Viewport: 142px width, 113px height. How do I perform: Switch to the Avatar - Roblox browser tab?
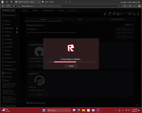pos(54,2)
